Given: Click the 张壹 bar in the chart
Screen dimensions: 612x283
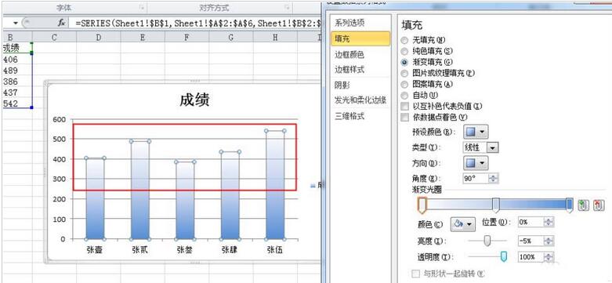Looking at the screenshot, I should [x=96, y=198].
